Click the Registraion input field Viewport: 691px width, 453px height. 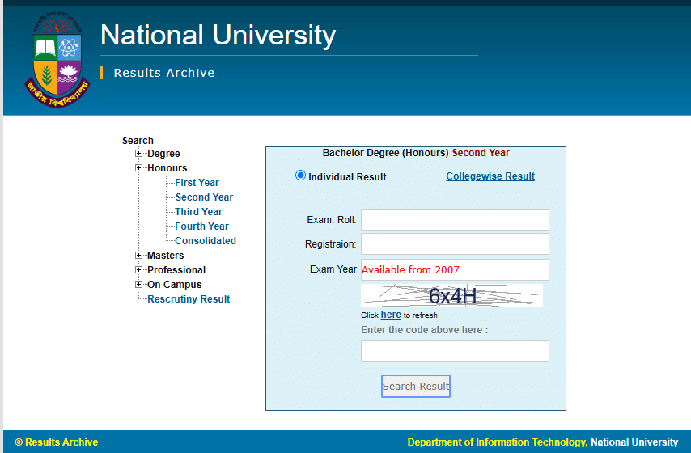pos(455,243)
